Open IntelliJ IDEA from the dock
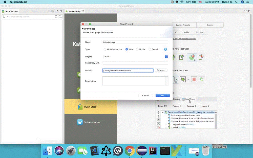This screenshot has height=158, width=253. (153, 151)
